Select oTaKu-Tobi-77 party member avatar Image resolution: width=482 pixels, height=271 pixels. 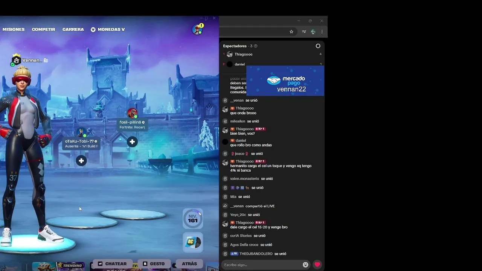tap(81, 132)
